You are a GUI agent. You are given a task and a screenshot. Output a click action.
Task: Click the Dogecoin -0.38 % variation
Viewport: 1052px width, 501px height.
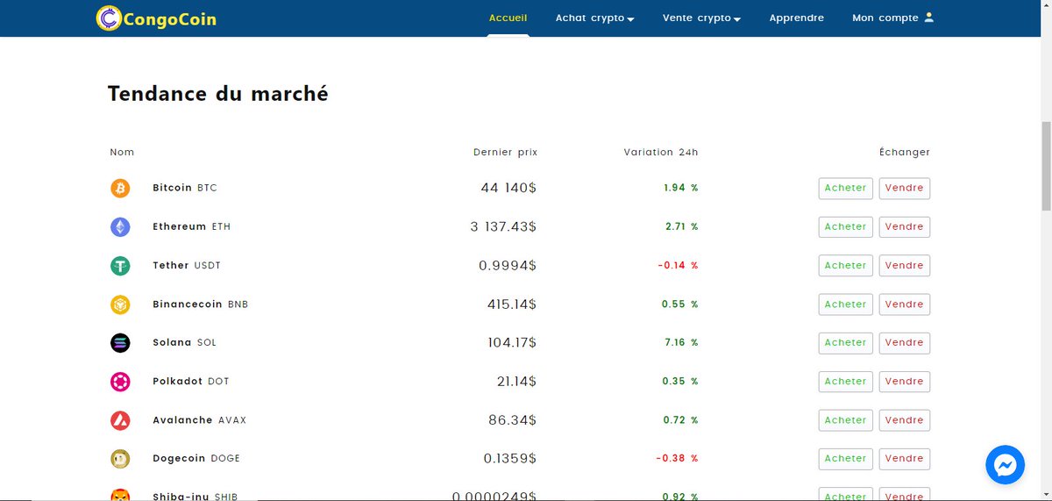(x=678, y=458)
